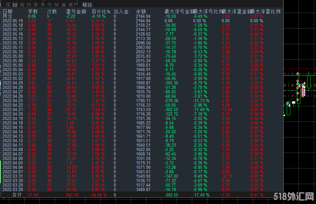
Task: Select the 年 yearly tab
Action: tap(43, 5)
